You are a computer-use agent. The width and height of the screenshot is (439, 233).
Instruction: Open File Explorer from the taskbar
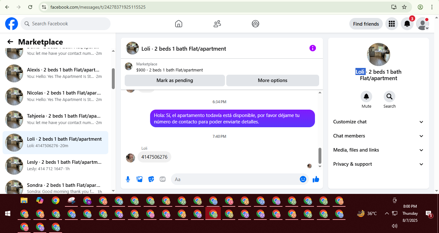tap(24, 201)
